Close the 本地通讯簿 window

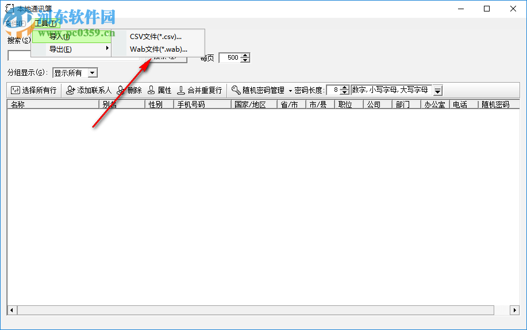tap(513, 9)
